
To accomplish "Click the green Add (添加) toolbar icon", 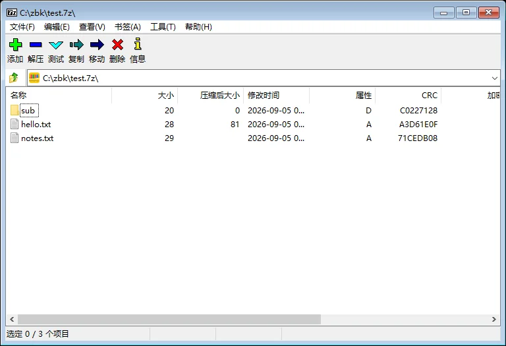I will (15, 45).
